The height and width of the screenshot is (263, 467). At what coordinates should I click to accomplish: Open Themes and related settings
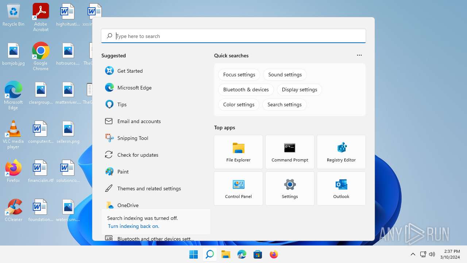point(156,188)
